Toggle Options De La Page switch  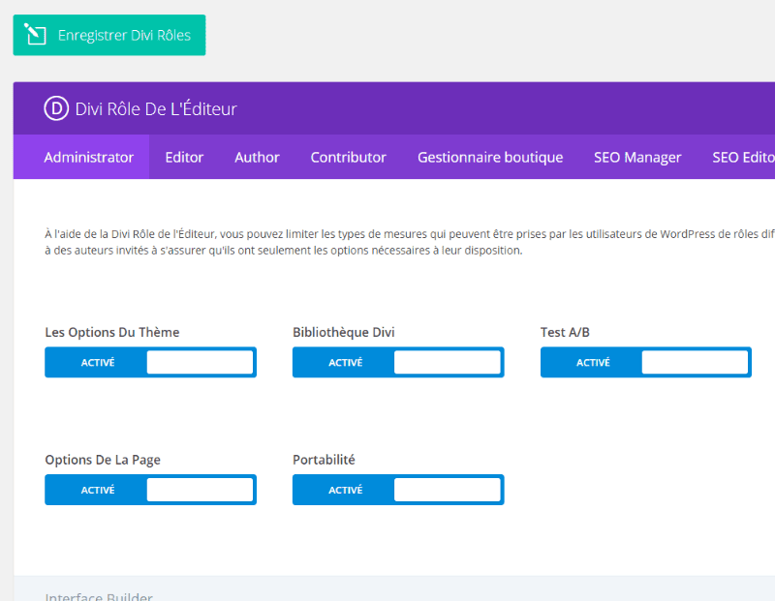(150, 490)
